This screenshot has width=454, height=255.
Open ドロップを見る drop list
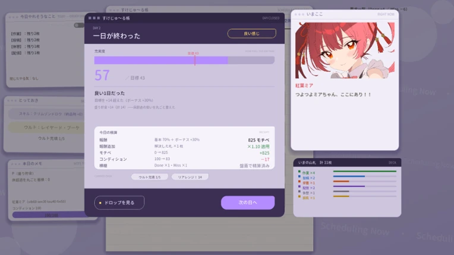coord(119,203)
